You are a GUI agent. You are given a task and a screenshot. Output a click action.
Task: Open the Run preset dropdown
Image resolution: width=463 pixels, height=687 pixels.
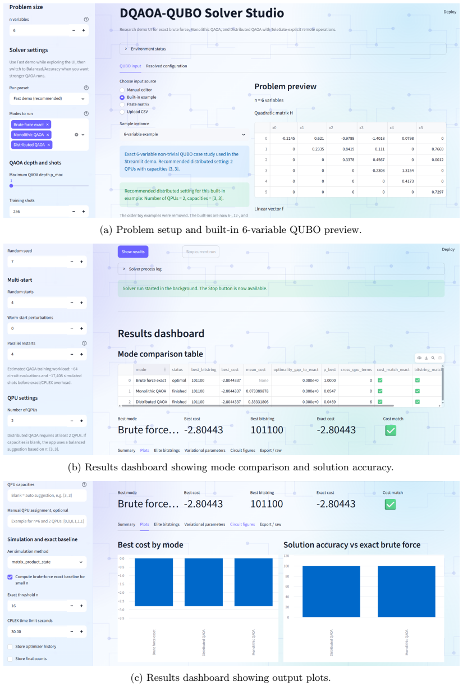(x=49, y=98)
